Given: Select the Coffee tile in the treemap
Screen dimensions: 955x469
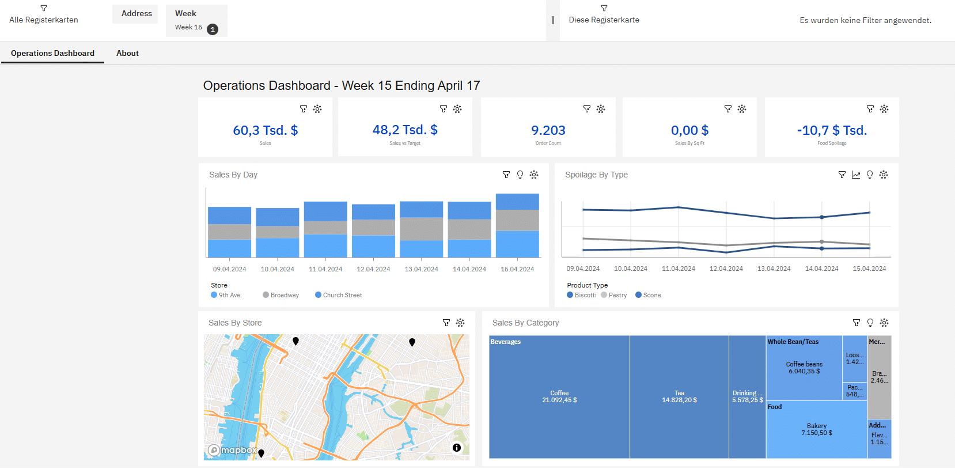Looking at the screenshot, I should [559, 396].
